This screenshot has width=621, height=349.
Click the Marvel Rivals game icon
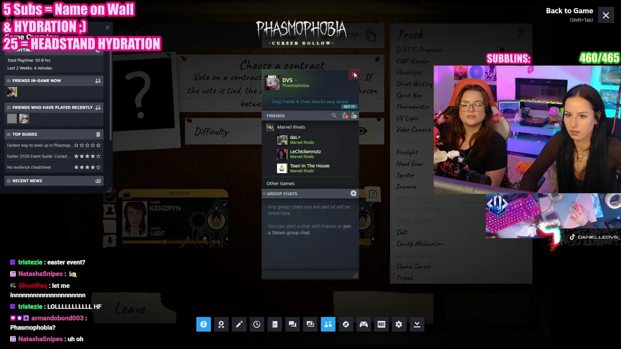pyautogui.click(x=270, y=127)
